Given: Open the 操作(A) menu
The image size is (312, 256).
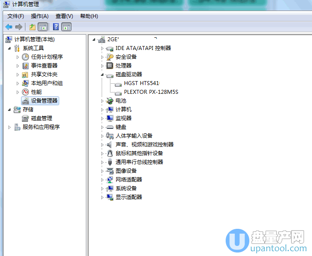Looking at the screenshot, I should click(x=39, y=16).
